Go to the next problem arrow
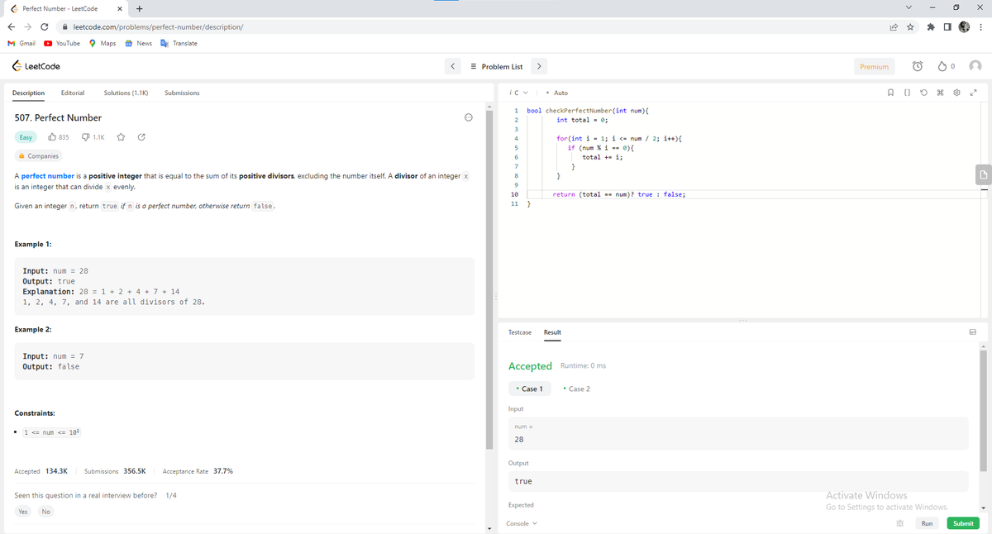Viewport: 992px width, 534px height. (539, 66)
